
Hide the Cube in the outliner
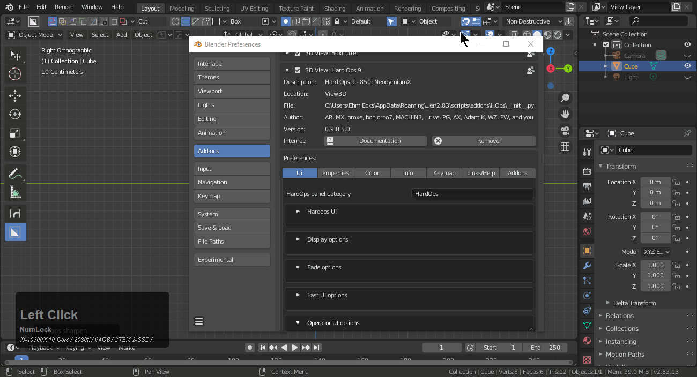[687, 66]
